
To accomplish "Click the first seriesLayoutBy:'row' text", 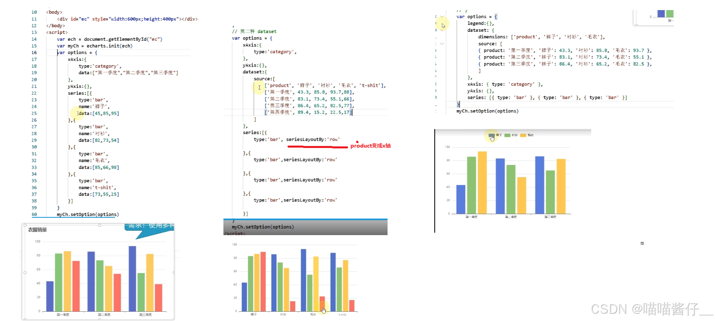I will tap(313, 140).
